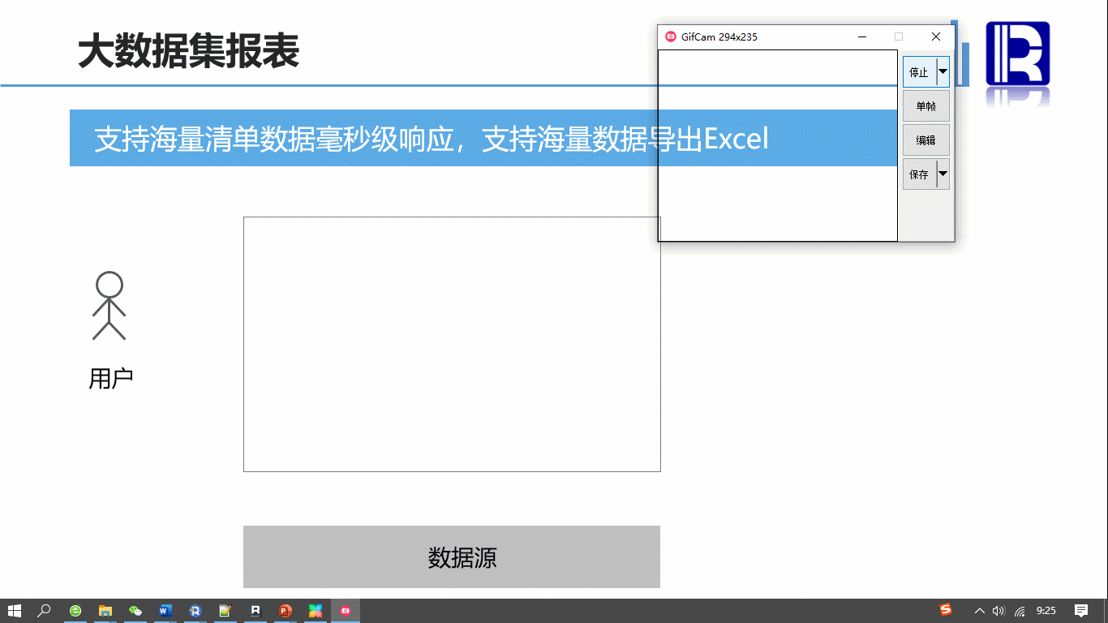Open the dropdown arrow beside 保存
Screen dimensions: 1108x623
(x=943, y=174)
